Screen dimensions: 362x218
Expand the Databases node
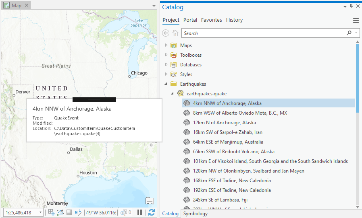pyautogui.click(x=166, y=64)
